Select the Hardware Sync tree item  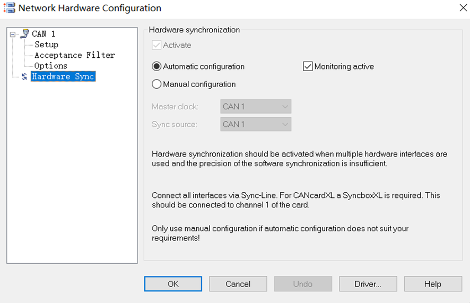pos(63,76)
